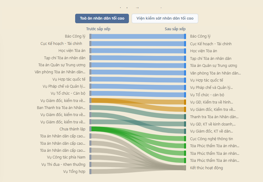The height and width of the screenshot is (182, 263).
Task: Select the Vụ Thi đua - Khen thưởng label
Action: point(63,165)
